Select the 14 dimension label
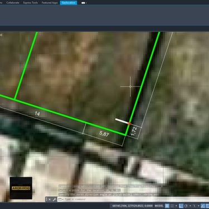The width and height of the screenshot is (209, 209). (x=37, y=113)
